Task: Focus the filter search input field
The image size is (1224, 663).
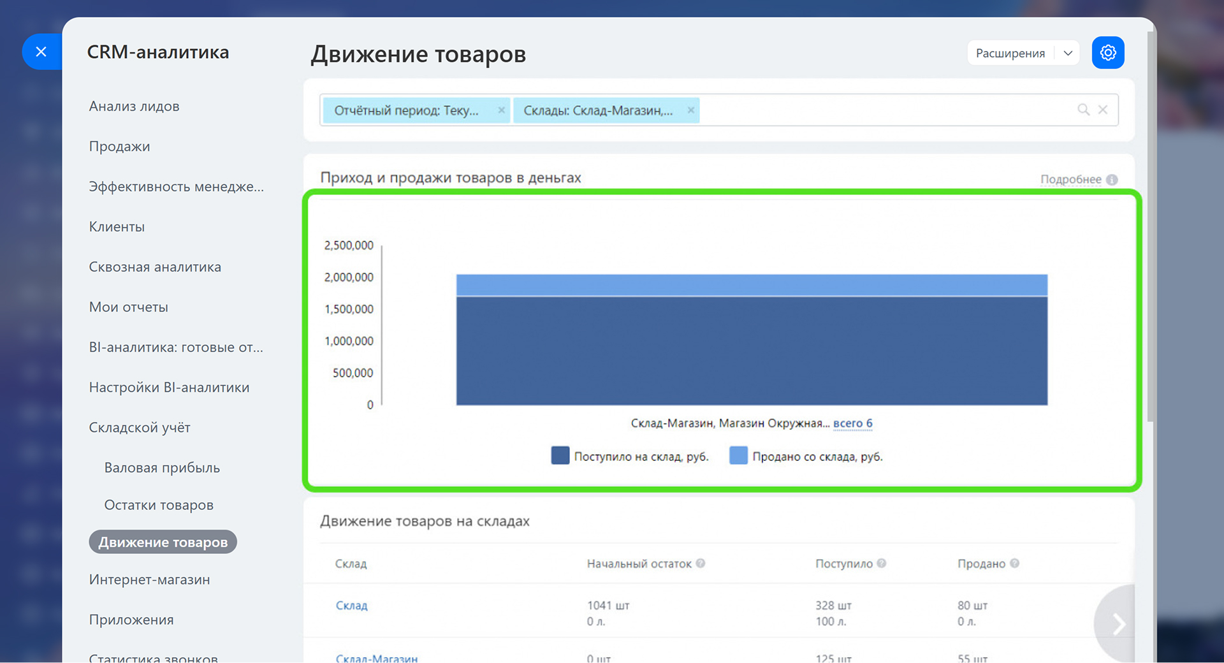Action: coord(886,110)
